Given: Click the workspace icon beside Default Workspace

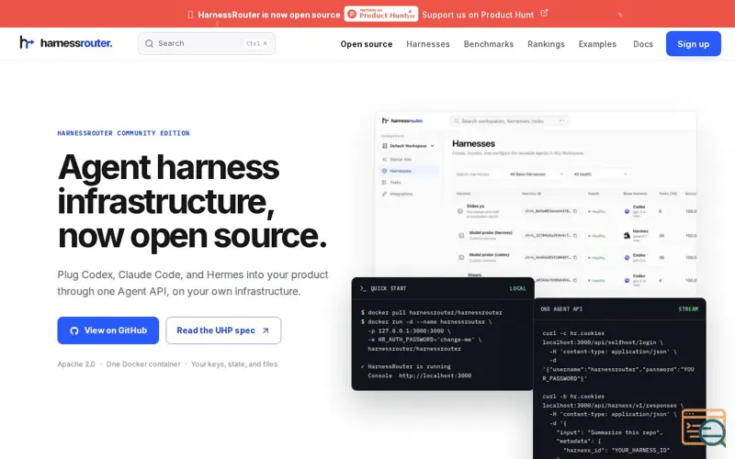Looking at the screenshot, I should pyautogui.click(x=385, y=146).
